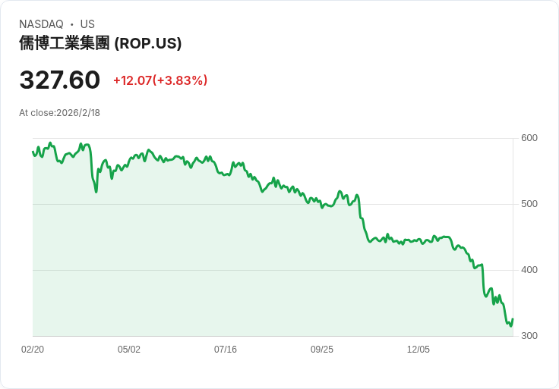
Task: Select the 07/16 date on the x-axis
Action: pyautogui.click(x=226, y=350)
